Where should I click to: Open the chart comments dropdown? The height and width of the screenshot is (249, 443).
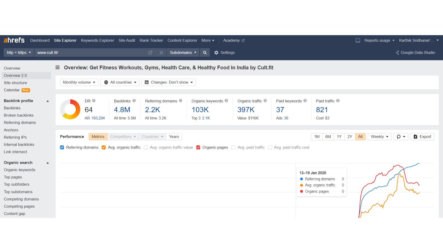click(x=401, y=137)
